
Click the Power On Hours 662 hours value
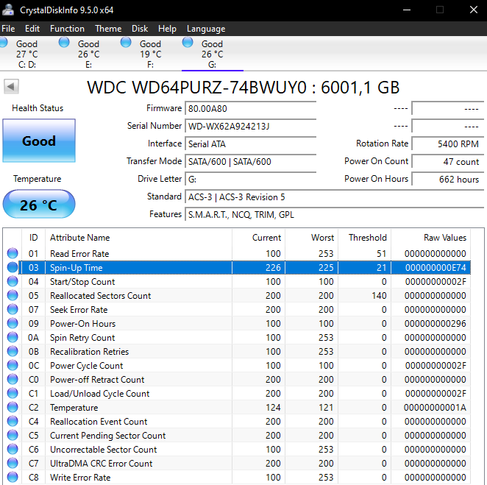(x=447, y=180)
